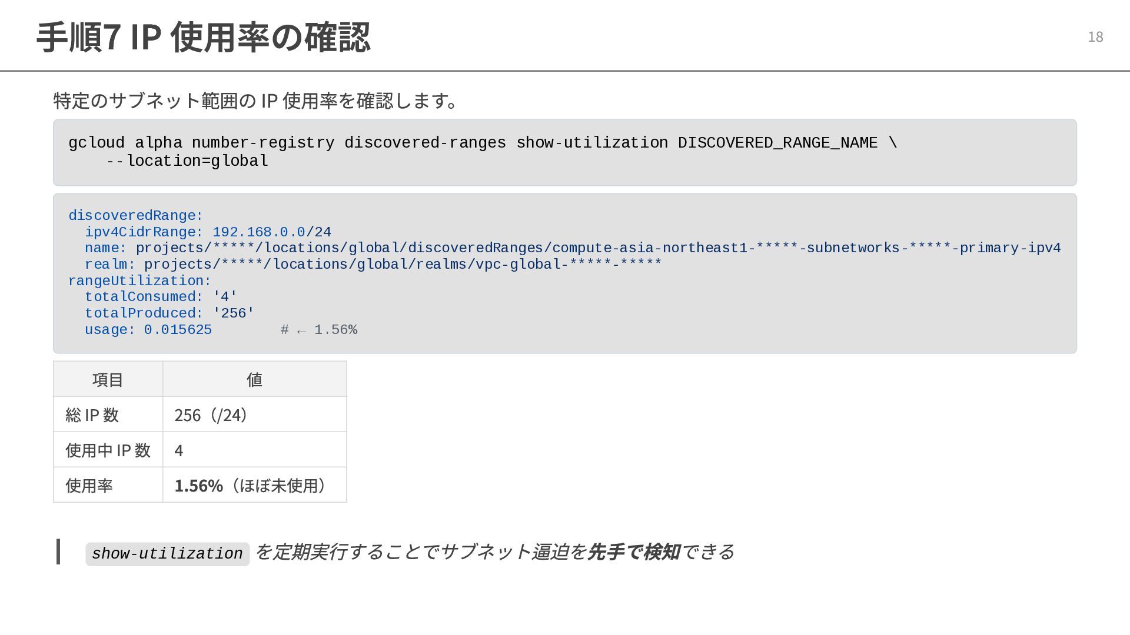The image size is (1130, 635).
Task: Click the slide title '手順7 IP 使用率の確認'
Action: (203, 38)
